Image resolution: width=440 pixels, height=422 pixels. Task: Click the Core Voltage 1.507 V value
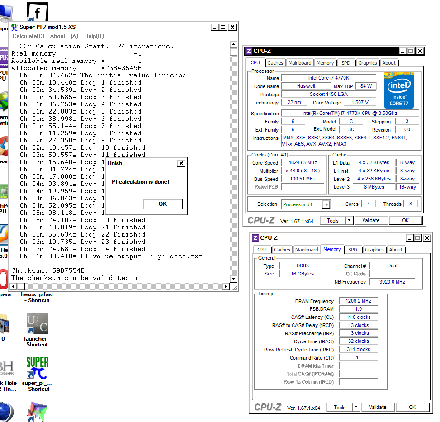click(x=360, y=102)
